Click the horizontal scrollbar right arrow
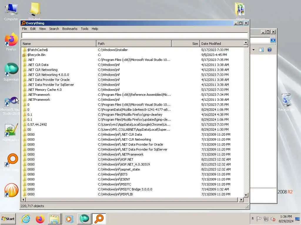The height and width of the screenshot is (225, 301). tap(241, 200)
